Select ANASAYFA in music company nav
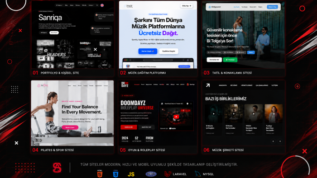The width and height of the screenshot is (317, 178). pyautogui.click(x=223, y=85)
